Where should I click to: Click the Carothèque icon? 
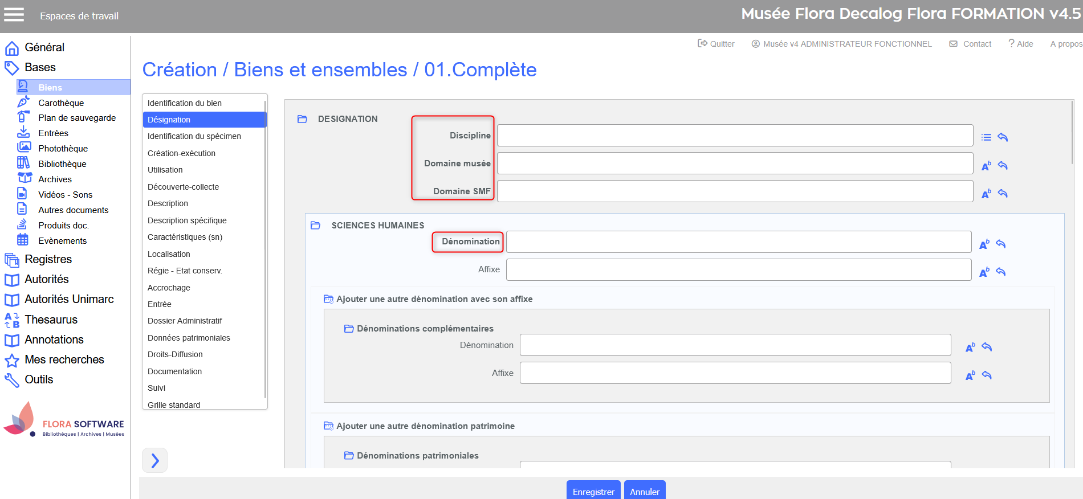click(x=23, y=102)
